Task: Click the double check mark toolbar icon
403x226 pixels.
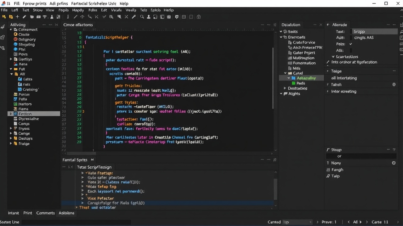Action: tap(104, 17)
